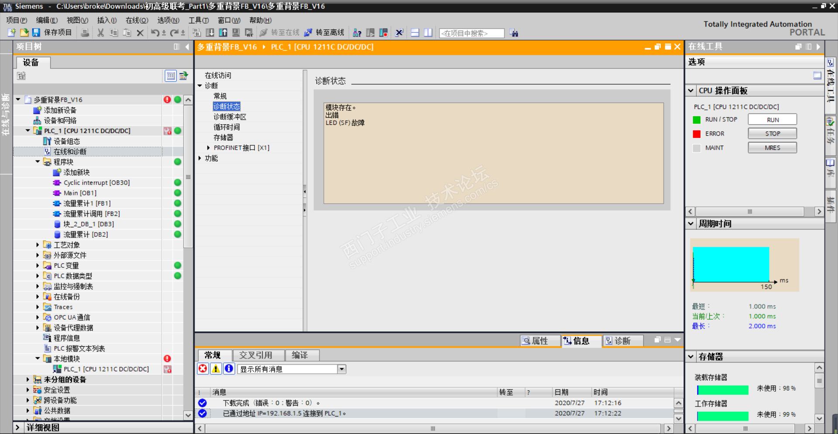Click the Undo arrow icon
Viewport: 838px width, 434px height.
click(155, 33)
